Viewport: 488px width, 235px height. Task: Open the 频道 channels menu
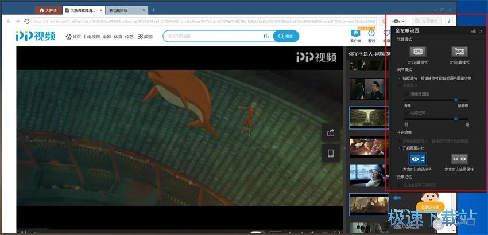[145, 37]
